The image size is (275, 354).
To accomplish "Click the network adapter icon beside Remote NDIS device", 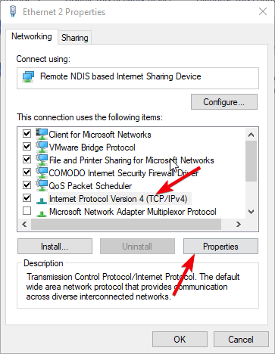I will [x=28, y=76].
